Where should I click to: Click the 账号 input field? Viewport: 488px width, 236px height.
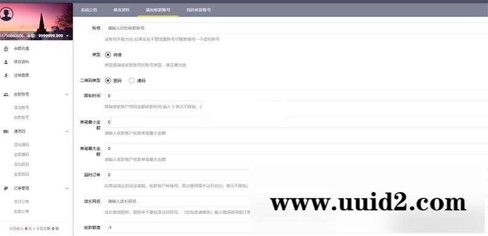click(x=296, y=28)
